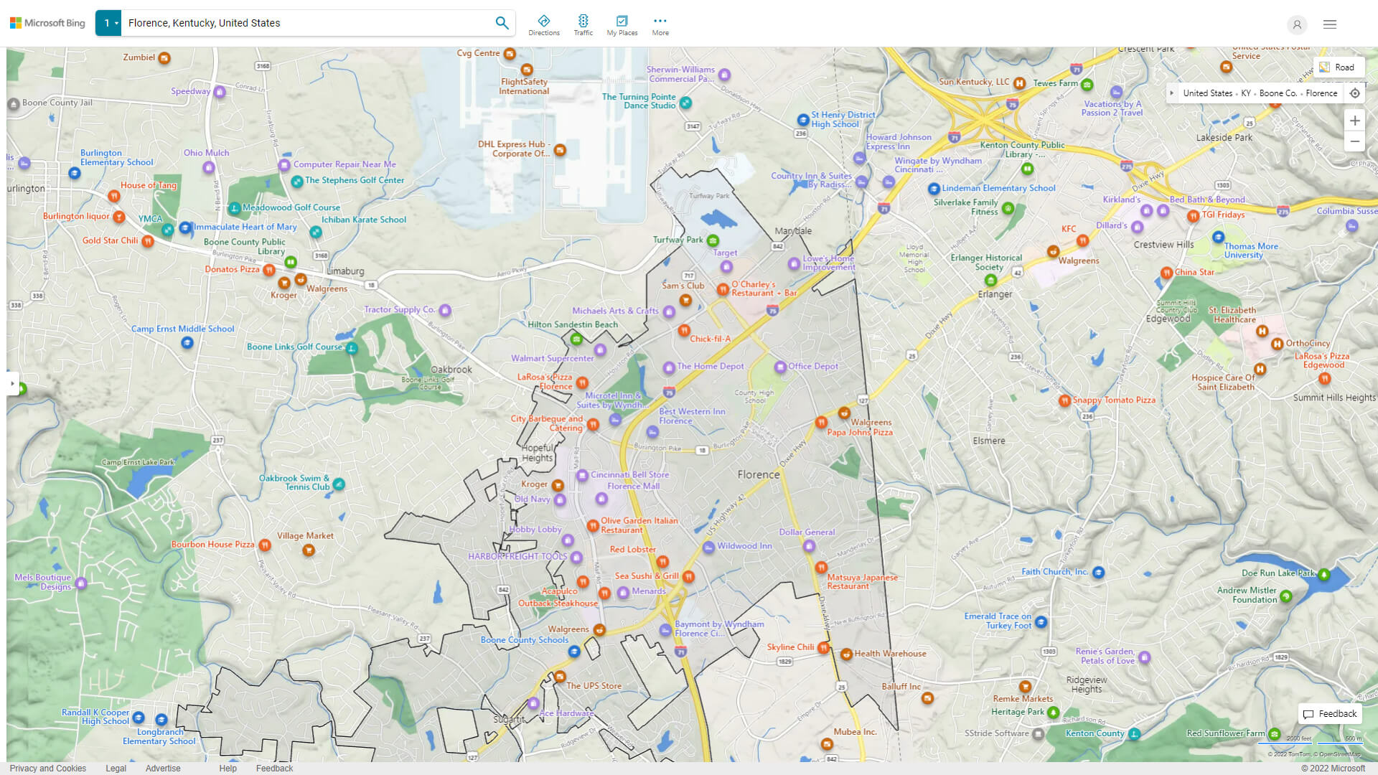Open user account profile icon
Viewport: 1378px width, 775px height.
pyautogui.click(x=1297, y=24)
